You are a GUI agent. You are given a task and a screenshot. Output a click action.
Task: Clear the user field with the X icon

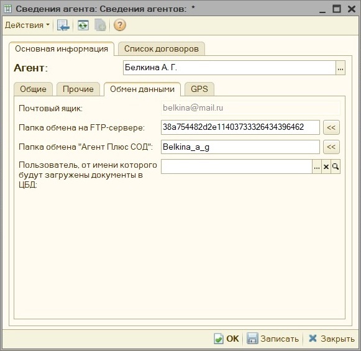pyautogui.click(x=326, y=166)
